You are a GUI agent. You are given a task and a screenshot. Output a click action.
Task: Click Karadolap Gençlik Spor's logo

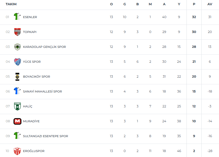coord(17,47)
